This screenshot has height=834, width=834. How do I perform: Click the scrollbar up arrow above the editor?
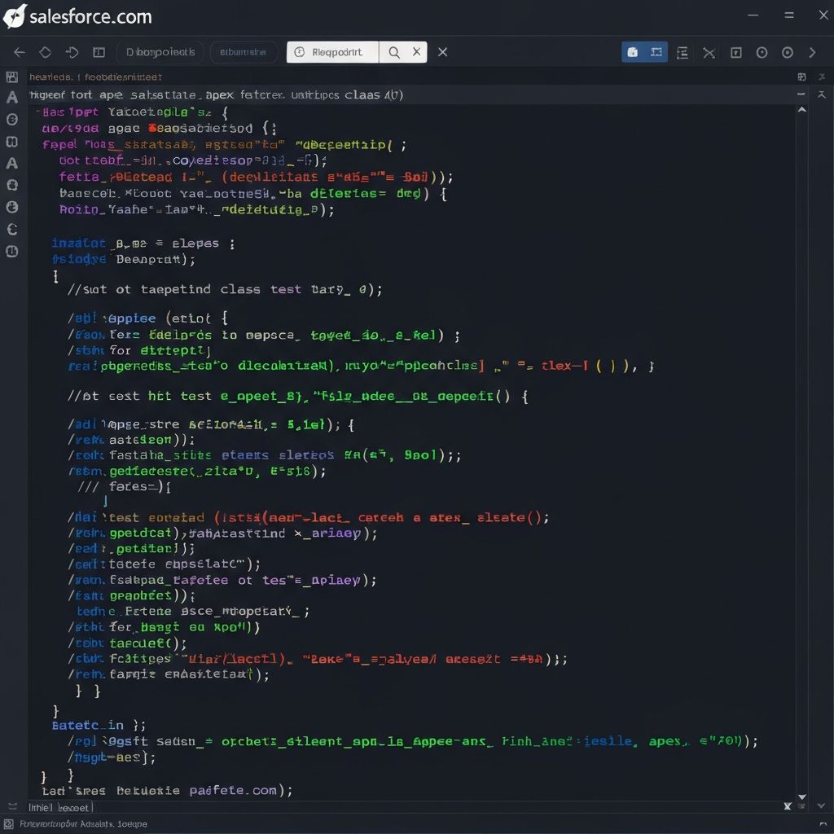tap(801, 109)
